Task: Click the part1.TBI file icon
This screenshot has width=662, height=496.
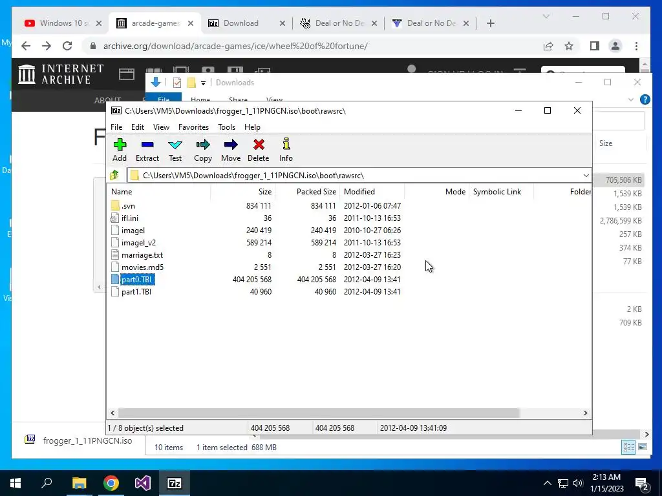Action: [114, 291]
